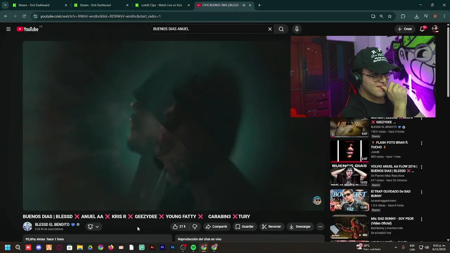Open File Explorer from taskbar

pos(80,247)
